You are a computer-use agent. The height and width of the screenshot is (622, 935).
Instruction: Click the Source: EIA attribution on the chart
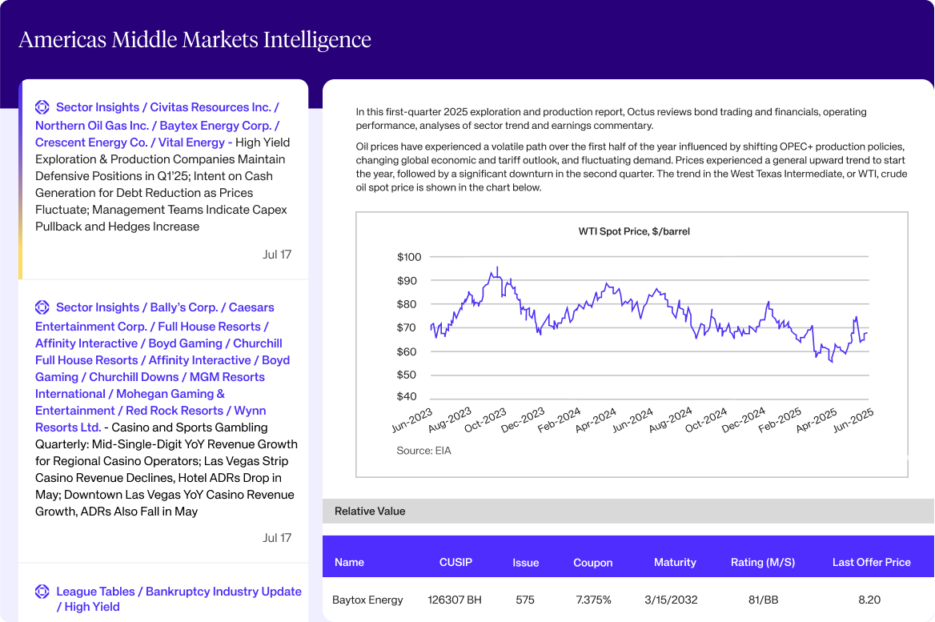tap(422, 450)
